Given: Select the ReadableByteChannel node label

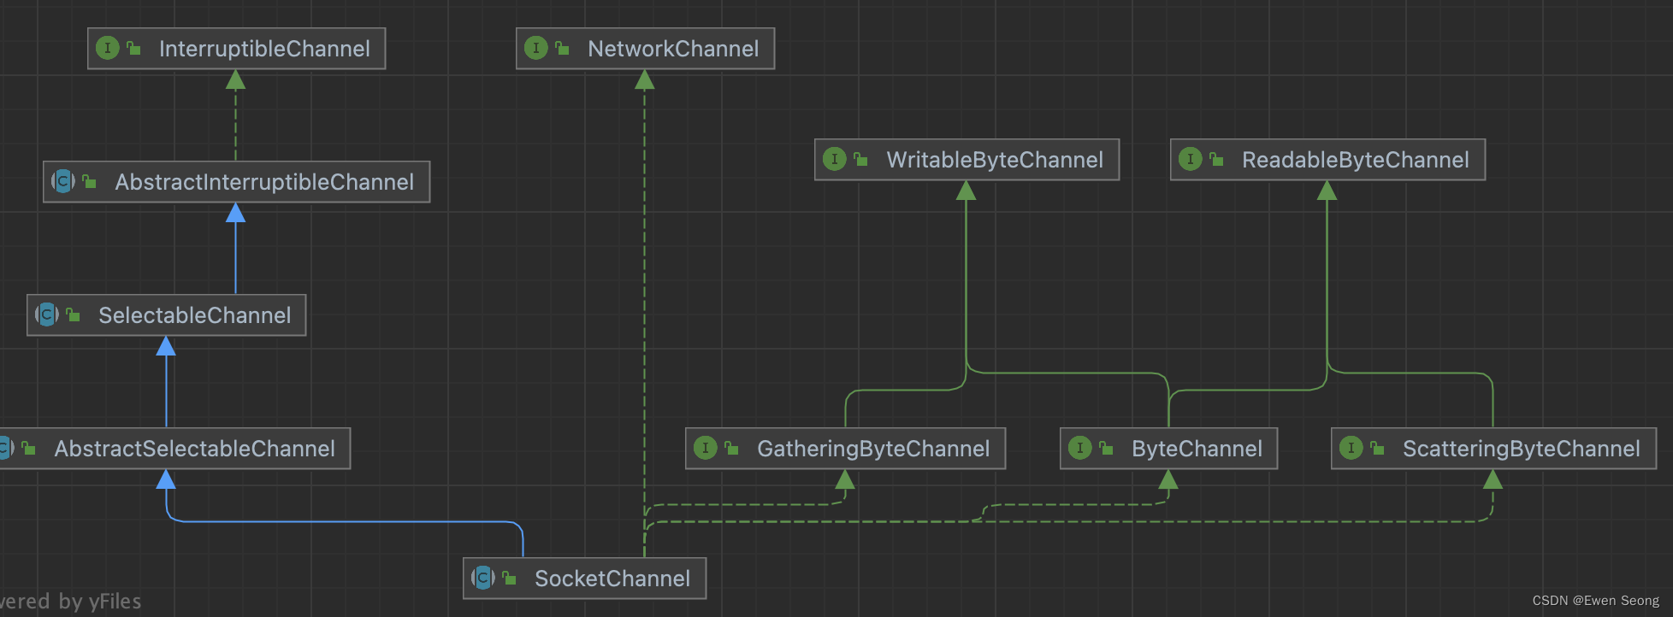Looking at the screenshot, I should tap(1356, 160).
